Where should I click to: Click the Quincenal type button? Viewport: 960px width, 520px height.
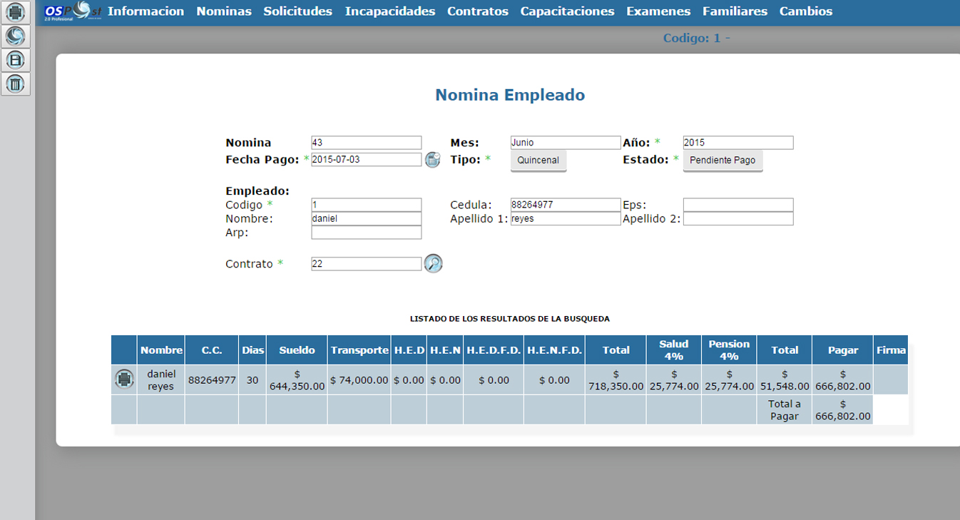pyautogui.click(x=538, y=160)
